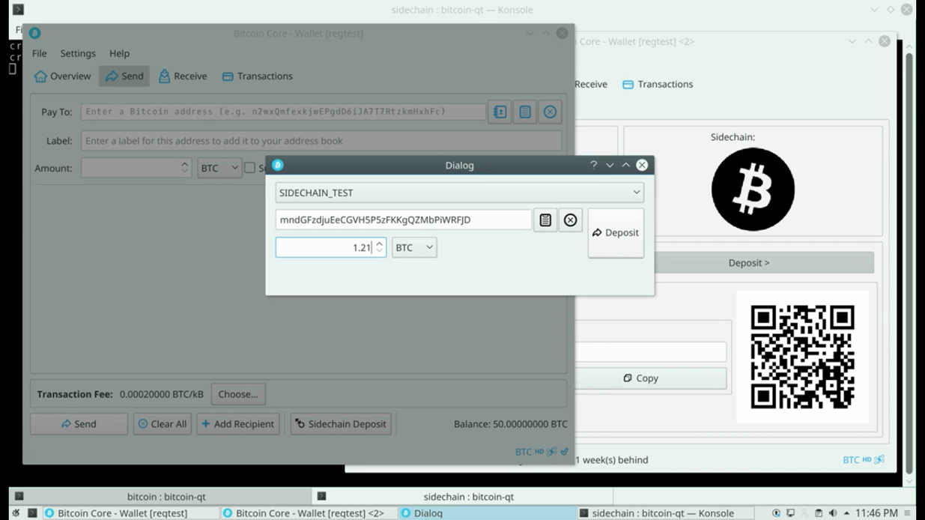Open the Help menu in the wallet window
The height and width of the screenshot is (520, 925).
pyautogui.click(x=119, y=53)
